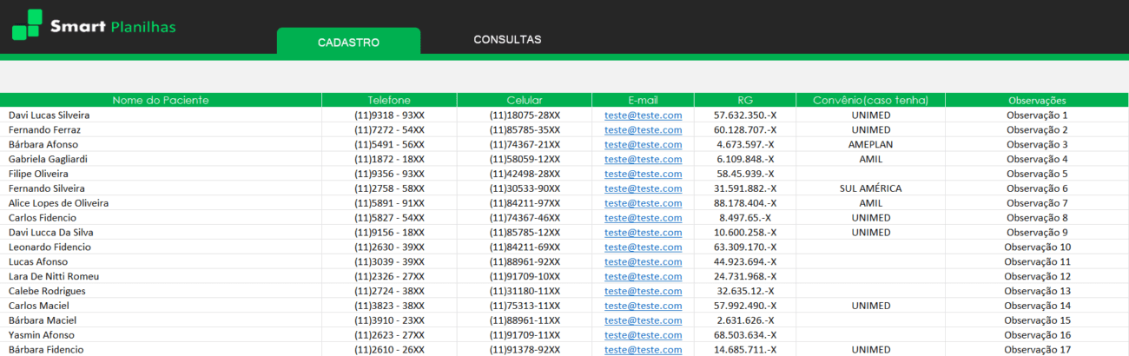Select the Telefone cell (11)7272 - 54XX

coord(389,130)
